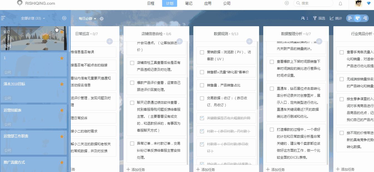
Task: Click the + icon on the 数据观测 column
Action: point(249,41)
